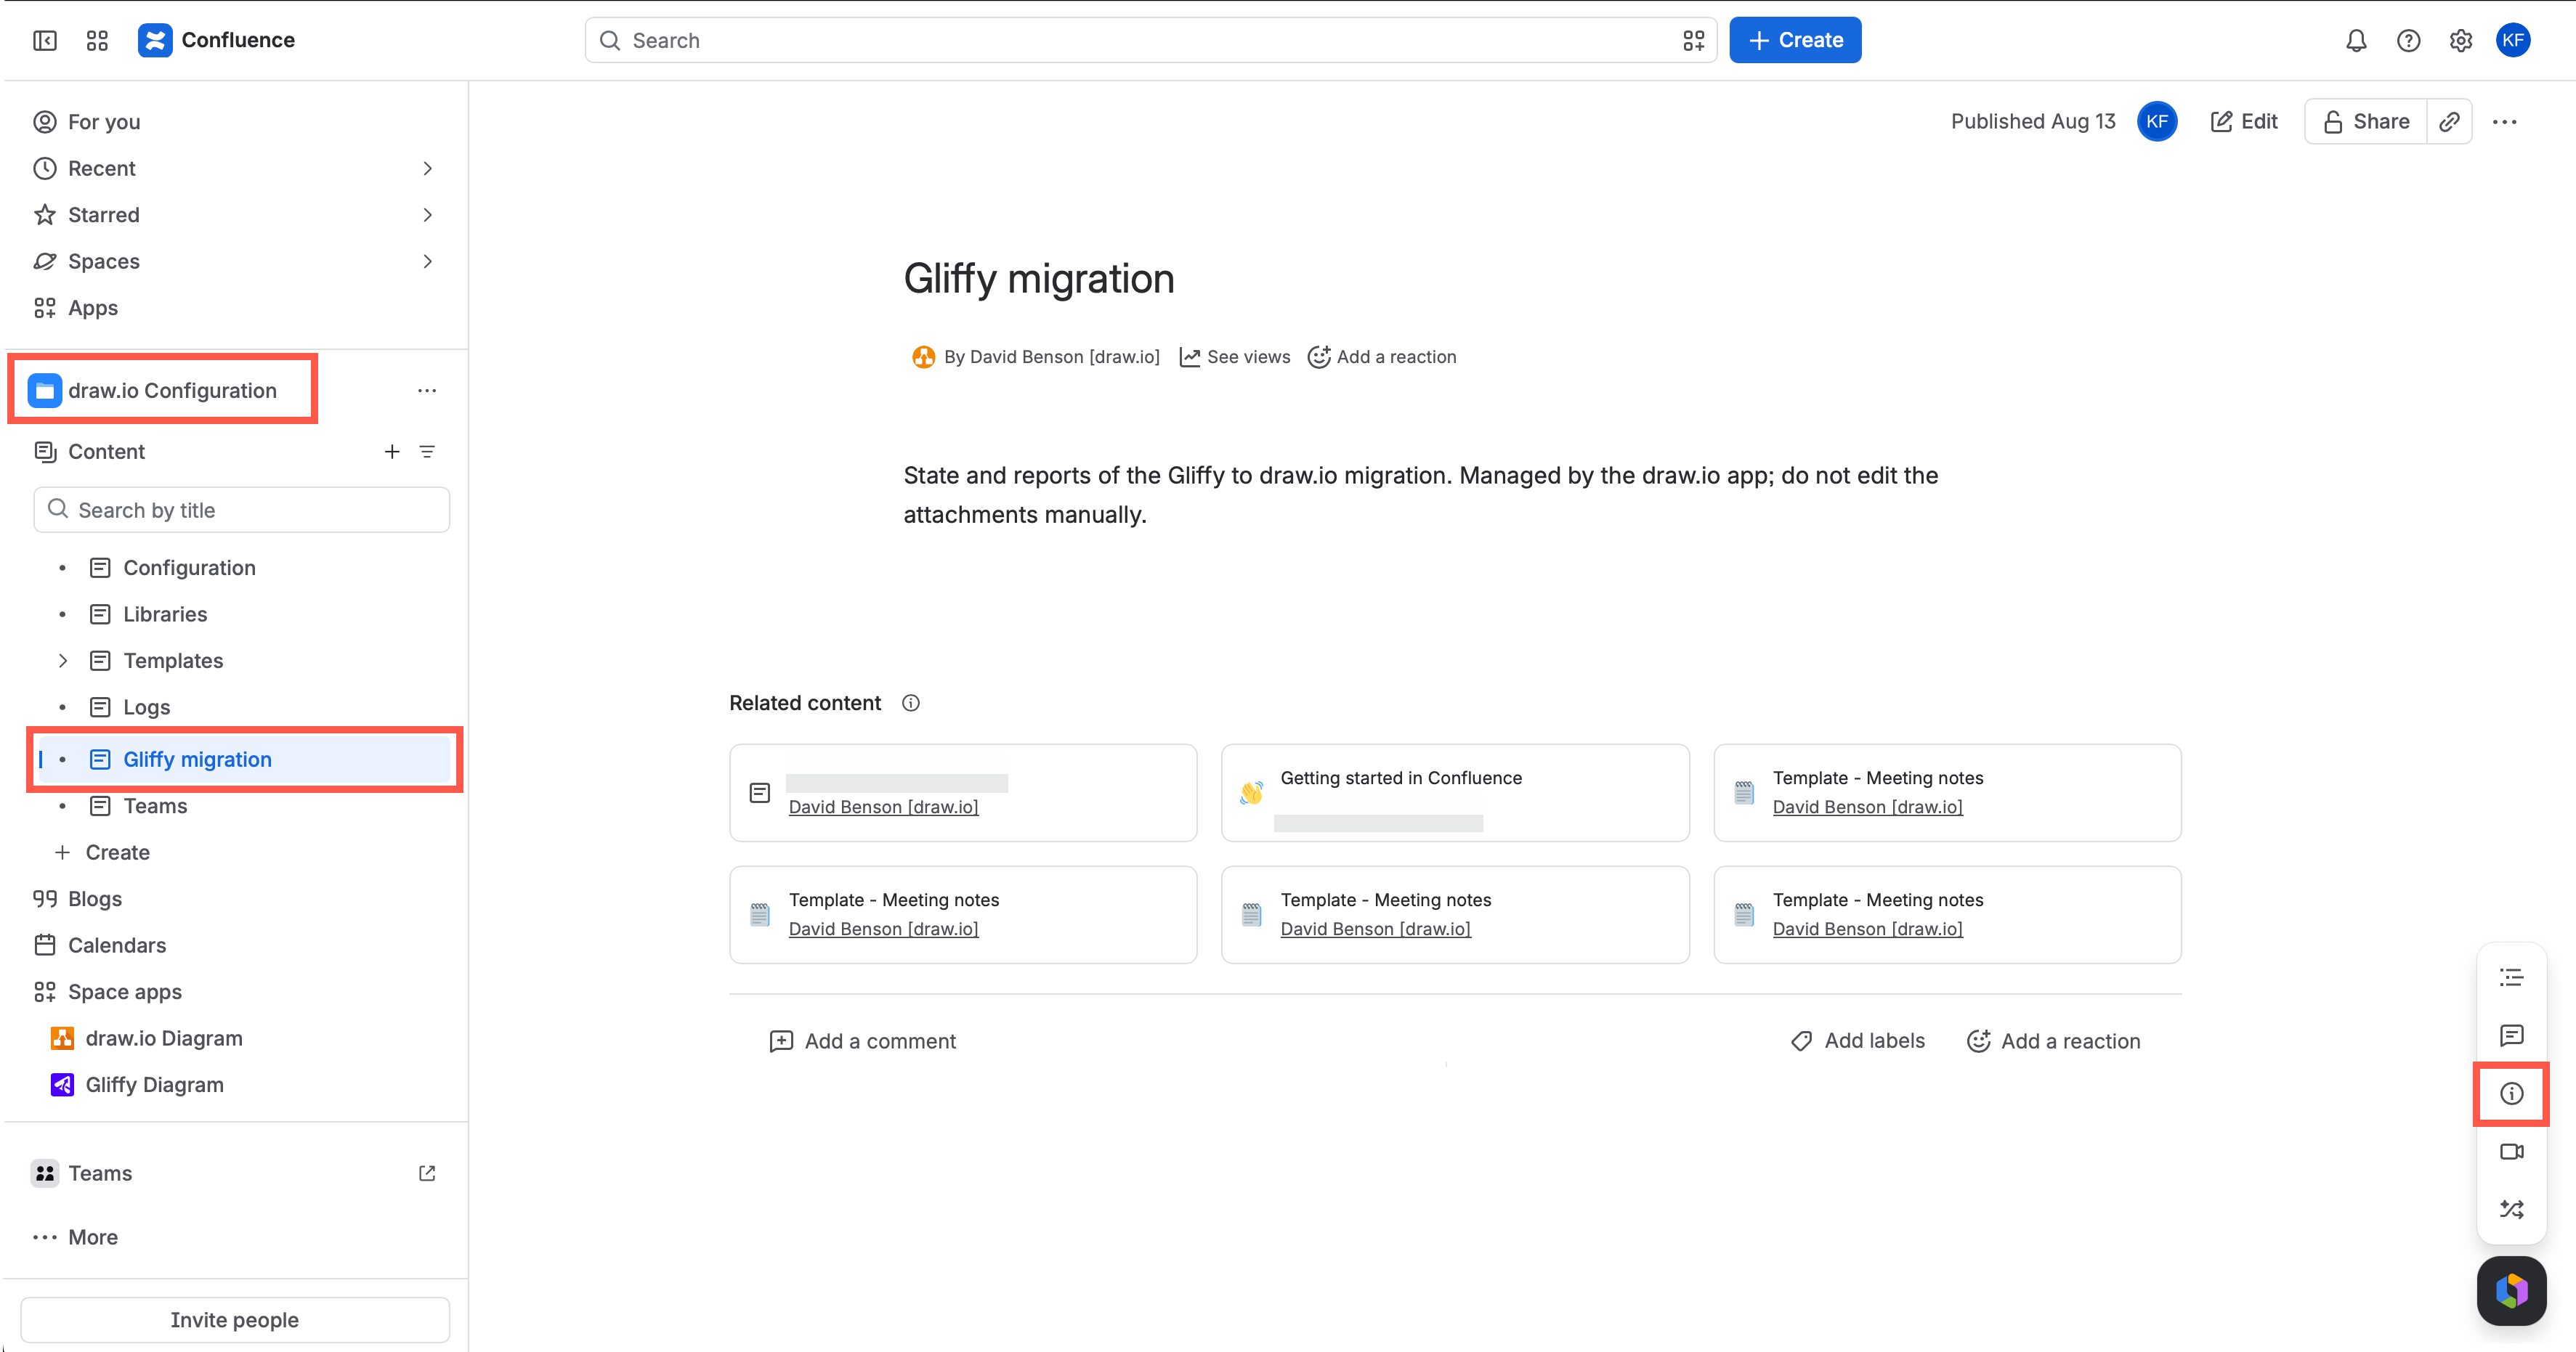Open Getting started in Confluence card
Image resolution: width=2576 pixels, height=1352 pixels.
(1454, 792)
